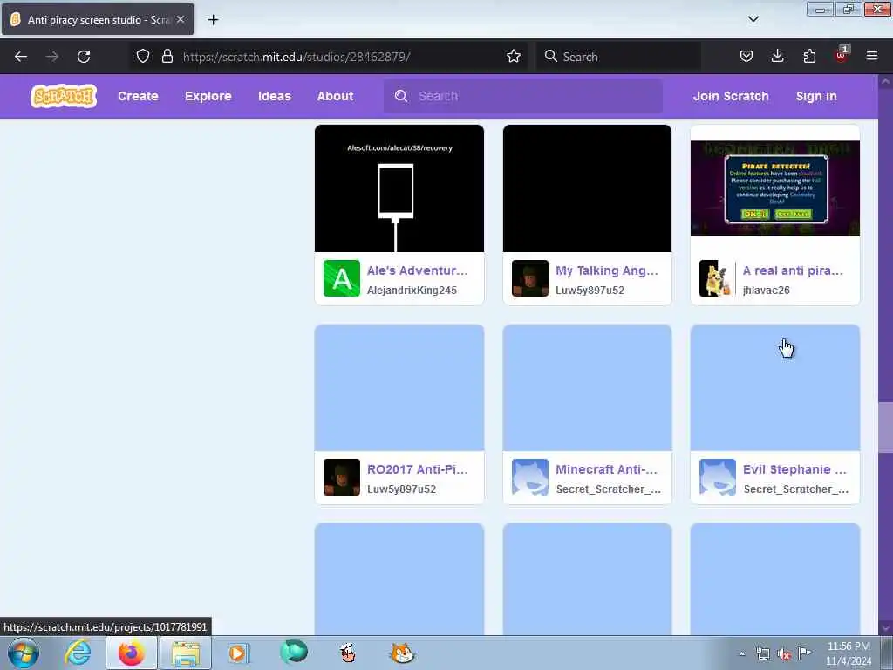Open My Talking Ang... project title
This screenshot has width=893, height=670.
[x=607, y=270]
